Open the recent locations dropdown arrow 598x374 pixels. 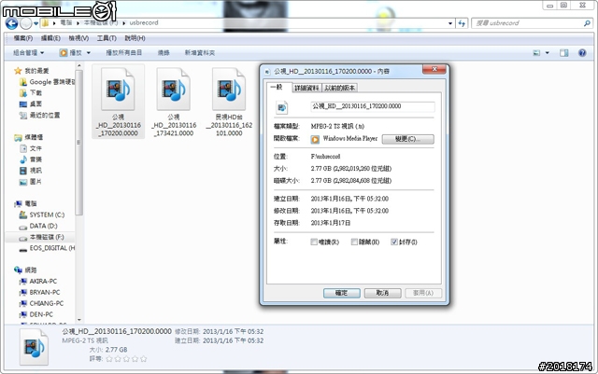click(36, 23)
